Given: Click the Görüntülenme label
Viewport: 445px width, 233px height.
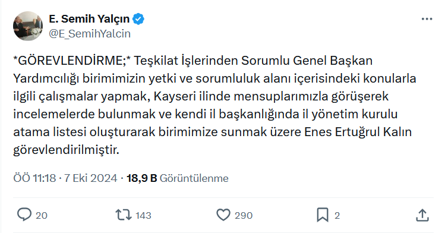Looking at the screenshot, I should point(194,178).
